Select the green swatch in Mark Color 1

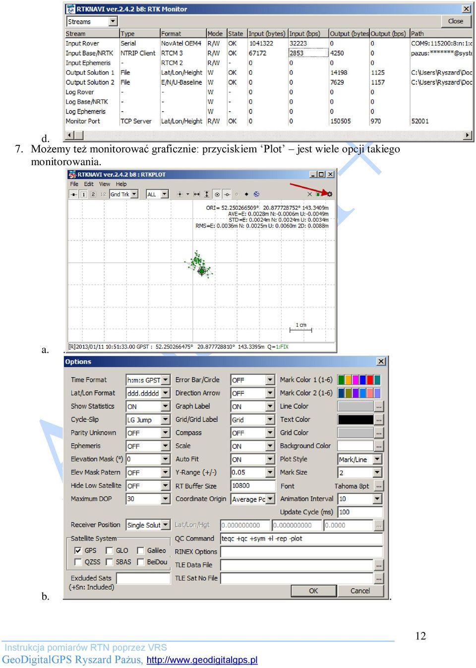(341, 380)
